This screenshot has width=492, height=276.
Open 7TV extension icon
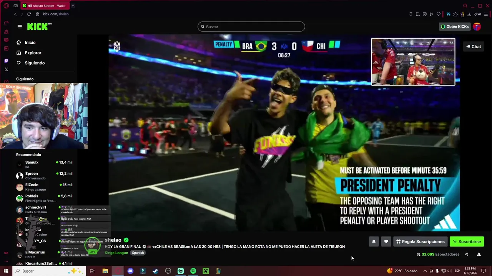(x=448, y=14)
